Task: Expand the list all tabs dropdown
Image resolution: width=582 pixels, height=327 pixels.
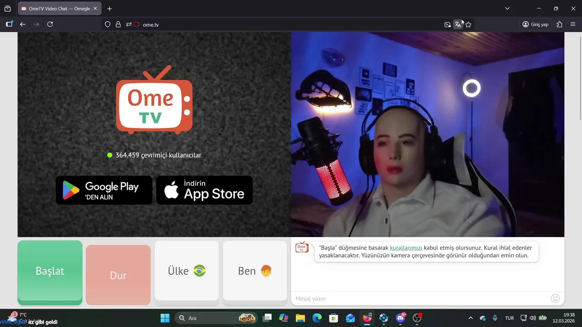Action: (507, 9)
